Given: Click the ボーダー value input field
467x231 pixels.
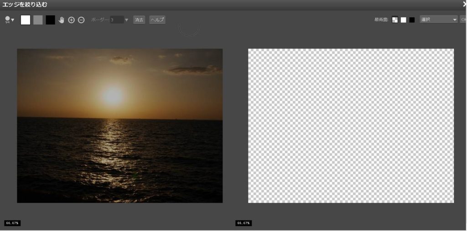Looking at the screenshot, I should (116, 20).
